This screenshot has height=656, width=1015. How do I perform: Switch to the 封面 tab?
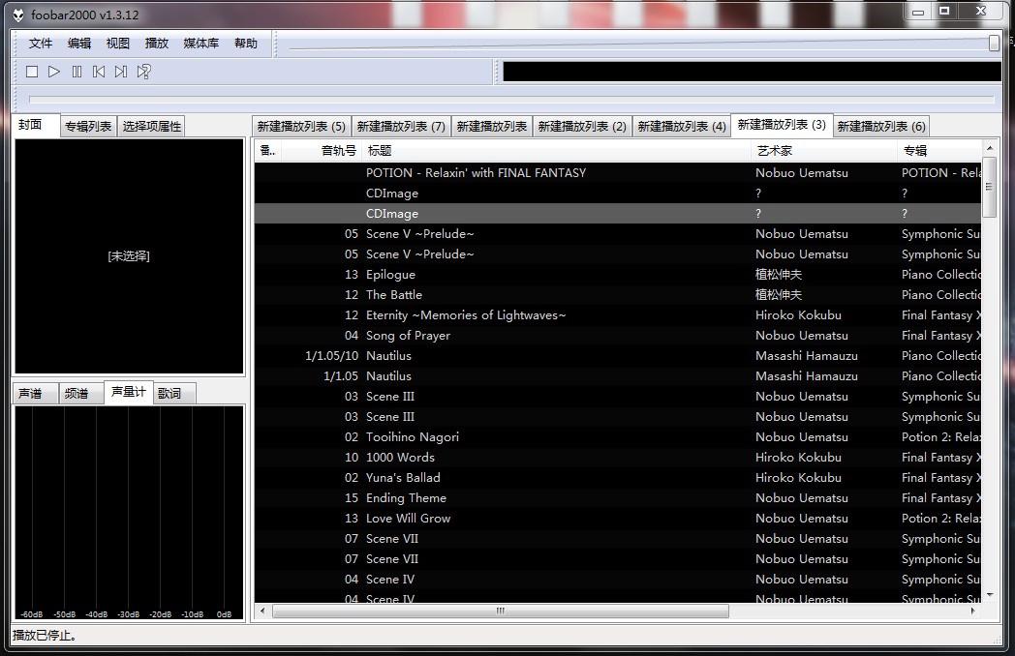click(35, 125)
